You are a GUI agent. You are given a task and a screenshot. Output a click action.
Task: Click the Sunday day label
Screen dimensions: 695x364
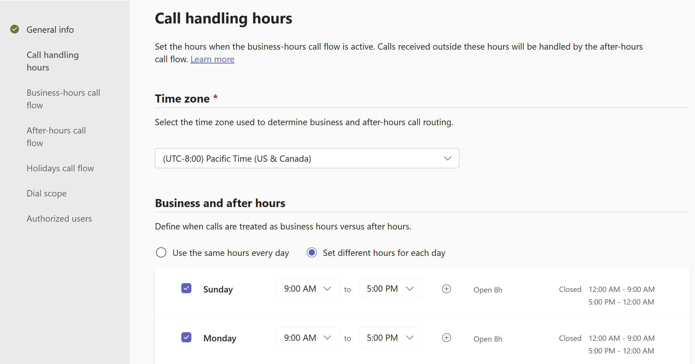(218, 289)
